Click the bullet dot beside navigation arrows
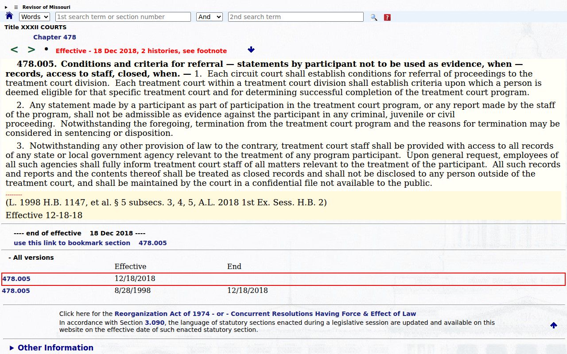This screenshot has width=567, height=354. point(46,48)
